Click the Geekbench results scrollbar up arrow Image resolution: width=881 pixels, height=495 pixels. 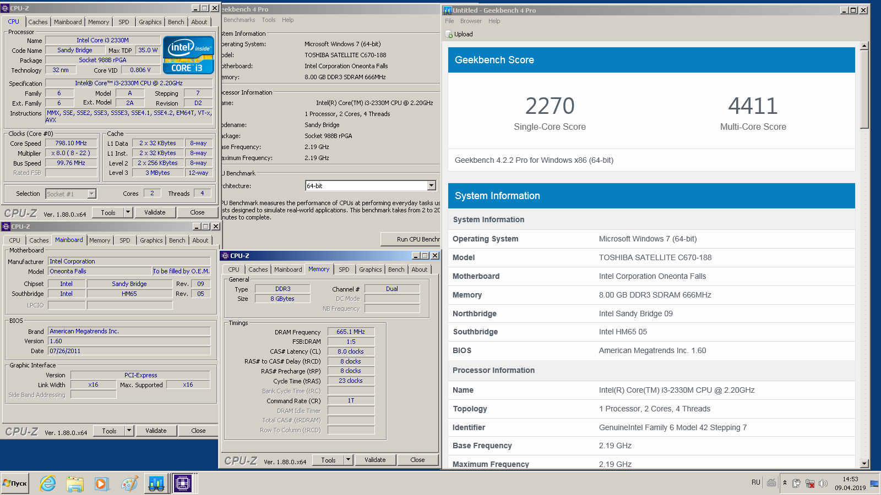[864, 46]
